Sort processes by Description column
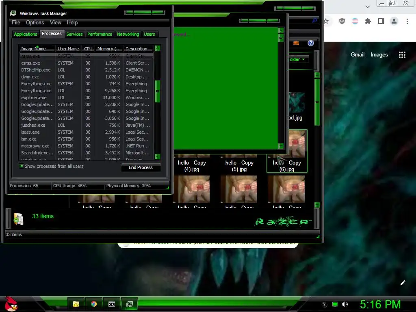The image size is (416, 312). pos(138,49)
